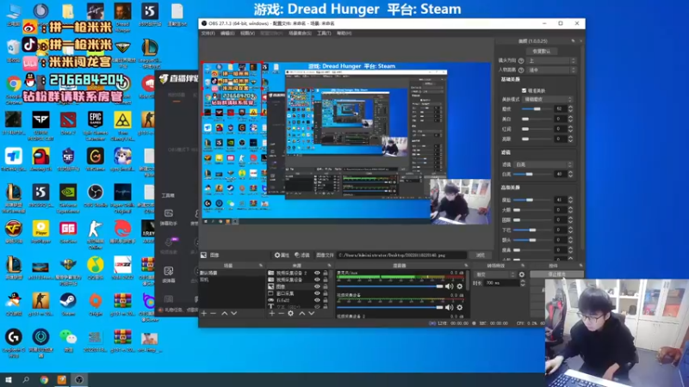This screenshot has height=387, width=689.
Task: Toggle lock on 视频采集设备 2 source
Action: click(326, 273)
